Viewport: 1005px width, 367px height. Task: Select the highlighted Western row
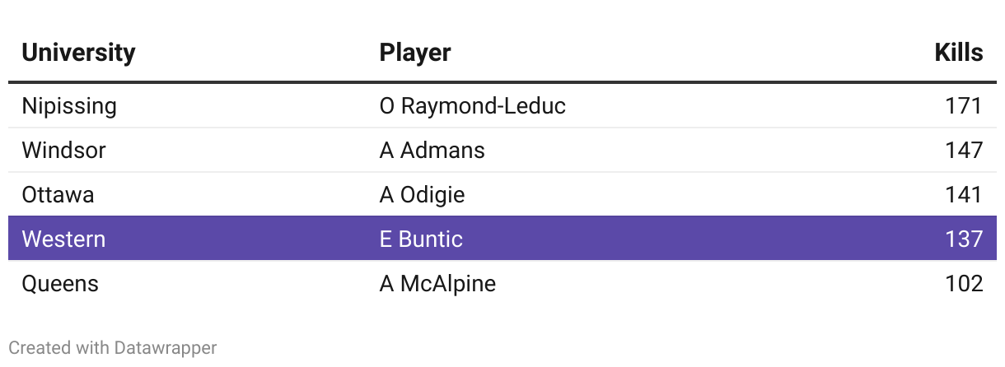pos(502,239)
